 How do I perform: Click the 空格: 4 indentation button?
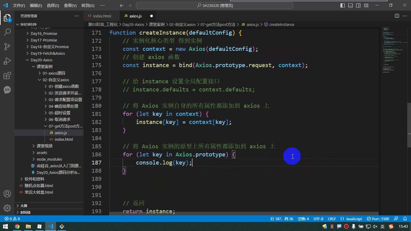[303, 219]
